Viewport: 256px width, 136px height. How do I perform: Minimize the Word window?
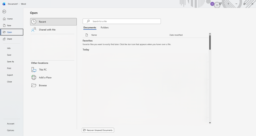tap(236, 4)
